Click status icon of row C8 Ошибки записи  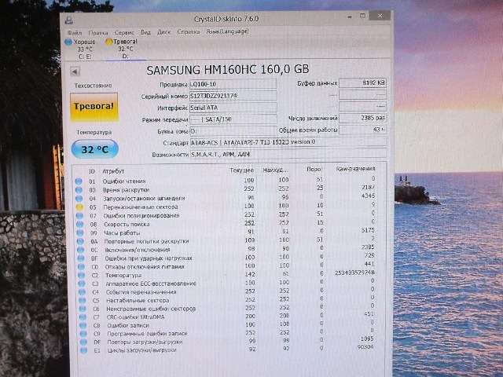pos(83,325)
